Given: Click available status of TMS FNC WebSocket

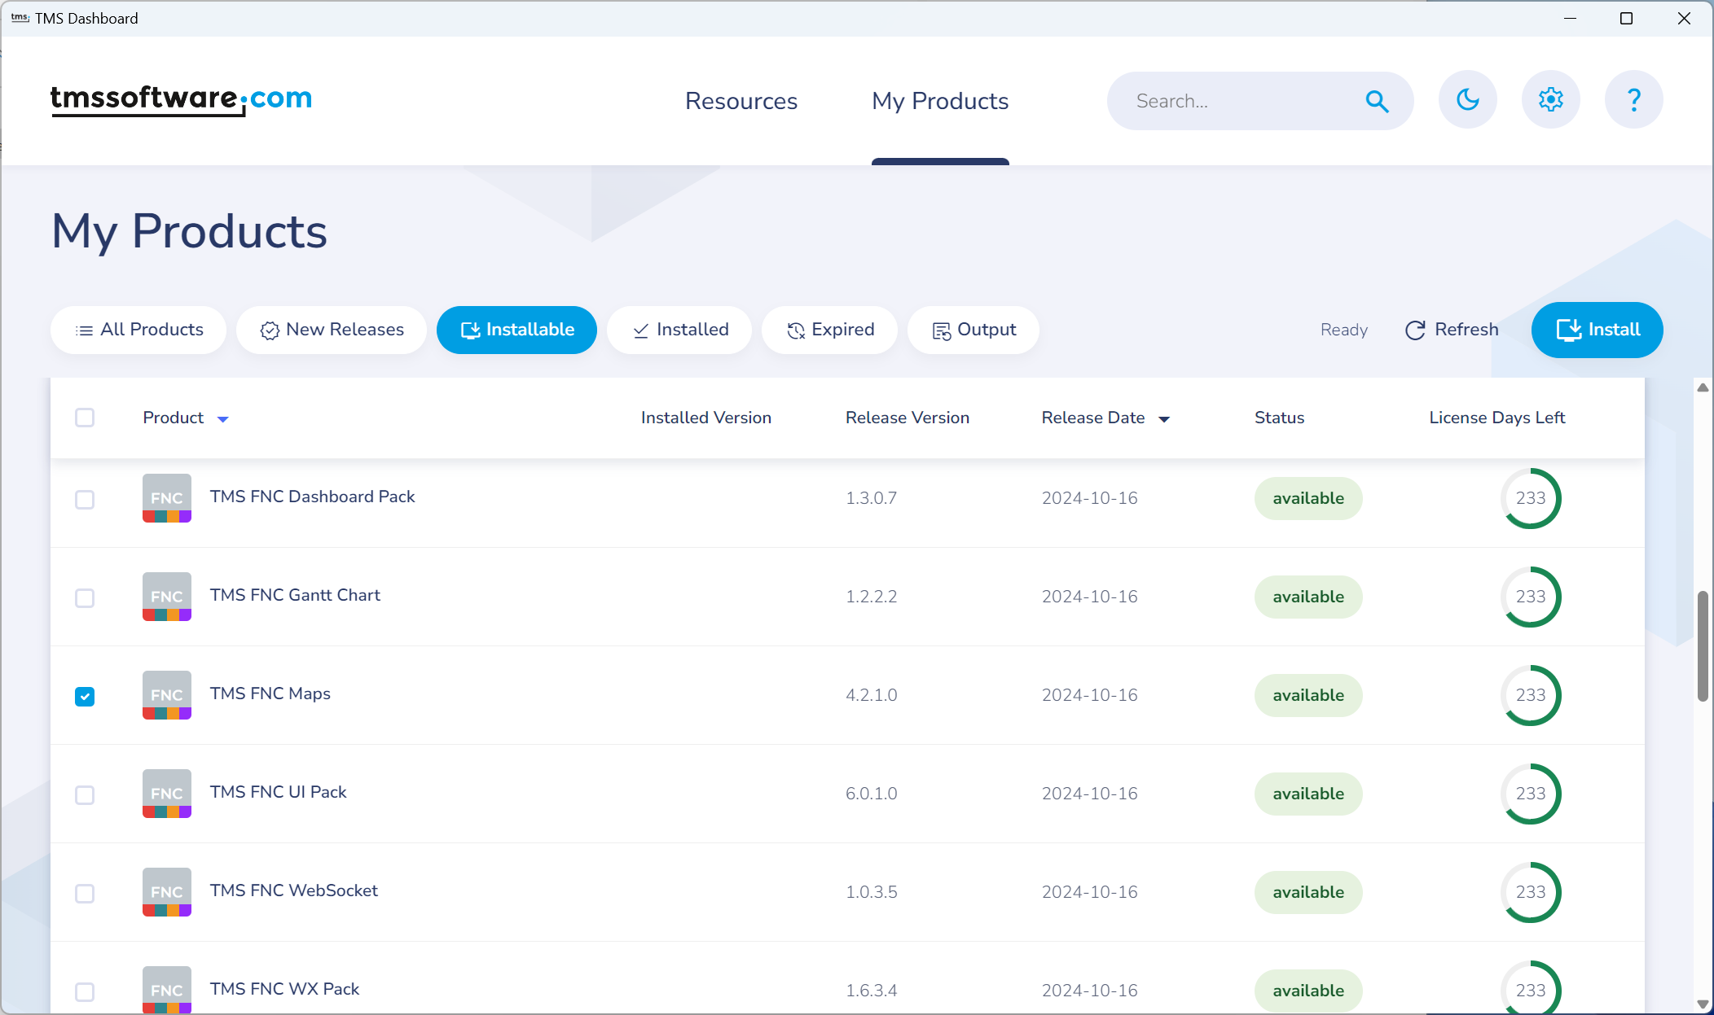Looking at the screenshot, I should 1308,892.
